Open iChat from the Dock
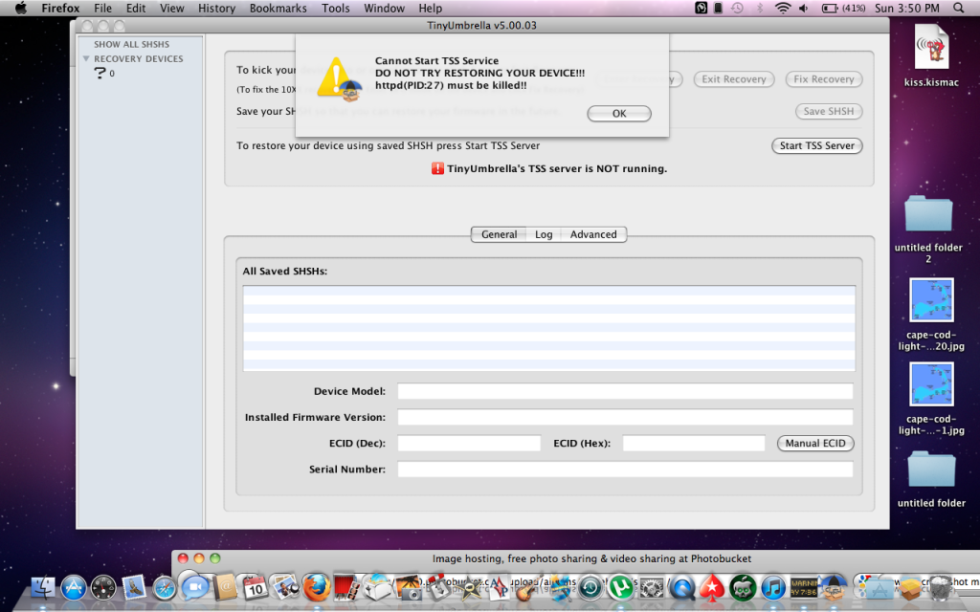 pos(194,587)
